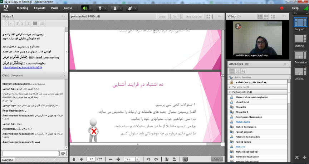Screen dimensions: 309x164
Task: Make the Share pod full screen
Action: [x=208, y=17]
